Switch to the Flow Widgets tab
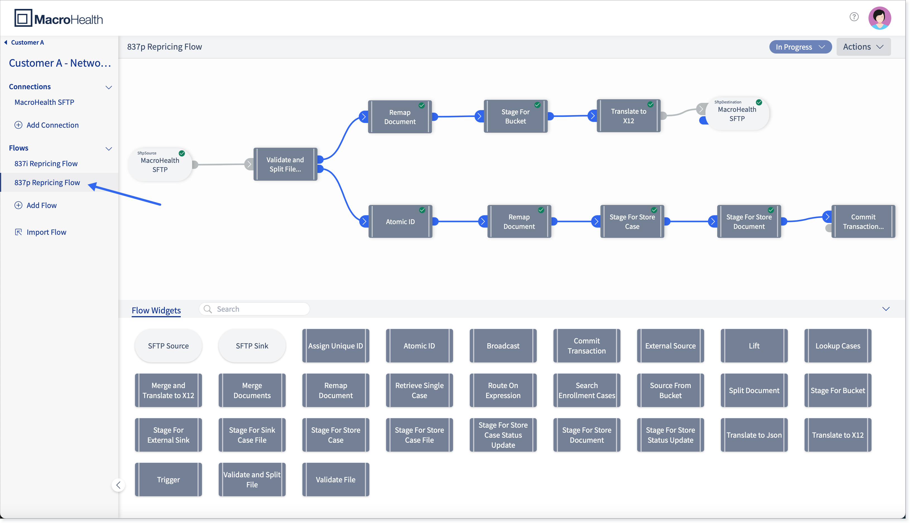Image resolution: width=910 pixels, height=523 pixels. (x=156, y=310)
